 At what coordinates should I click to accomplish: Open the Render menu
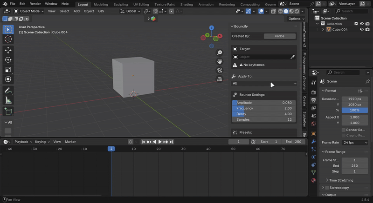[x=35, y=4]
